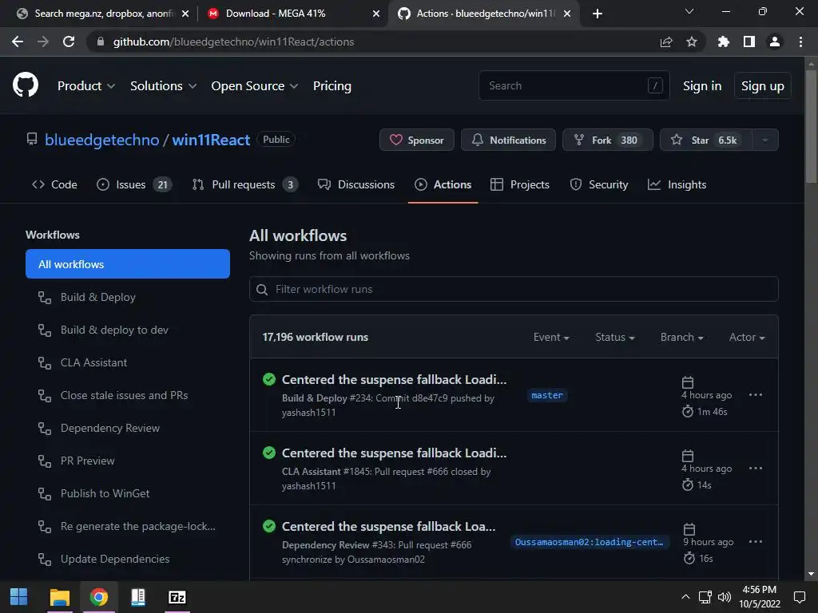Click the master branch label
818x613 pixels.
(547, 395)
